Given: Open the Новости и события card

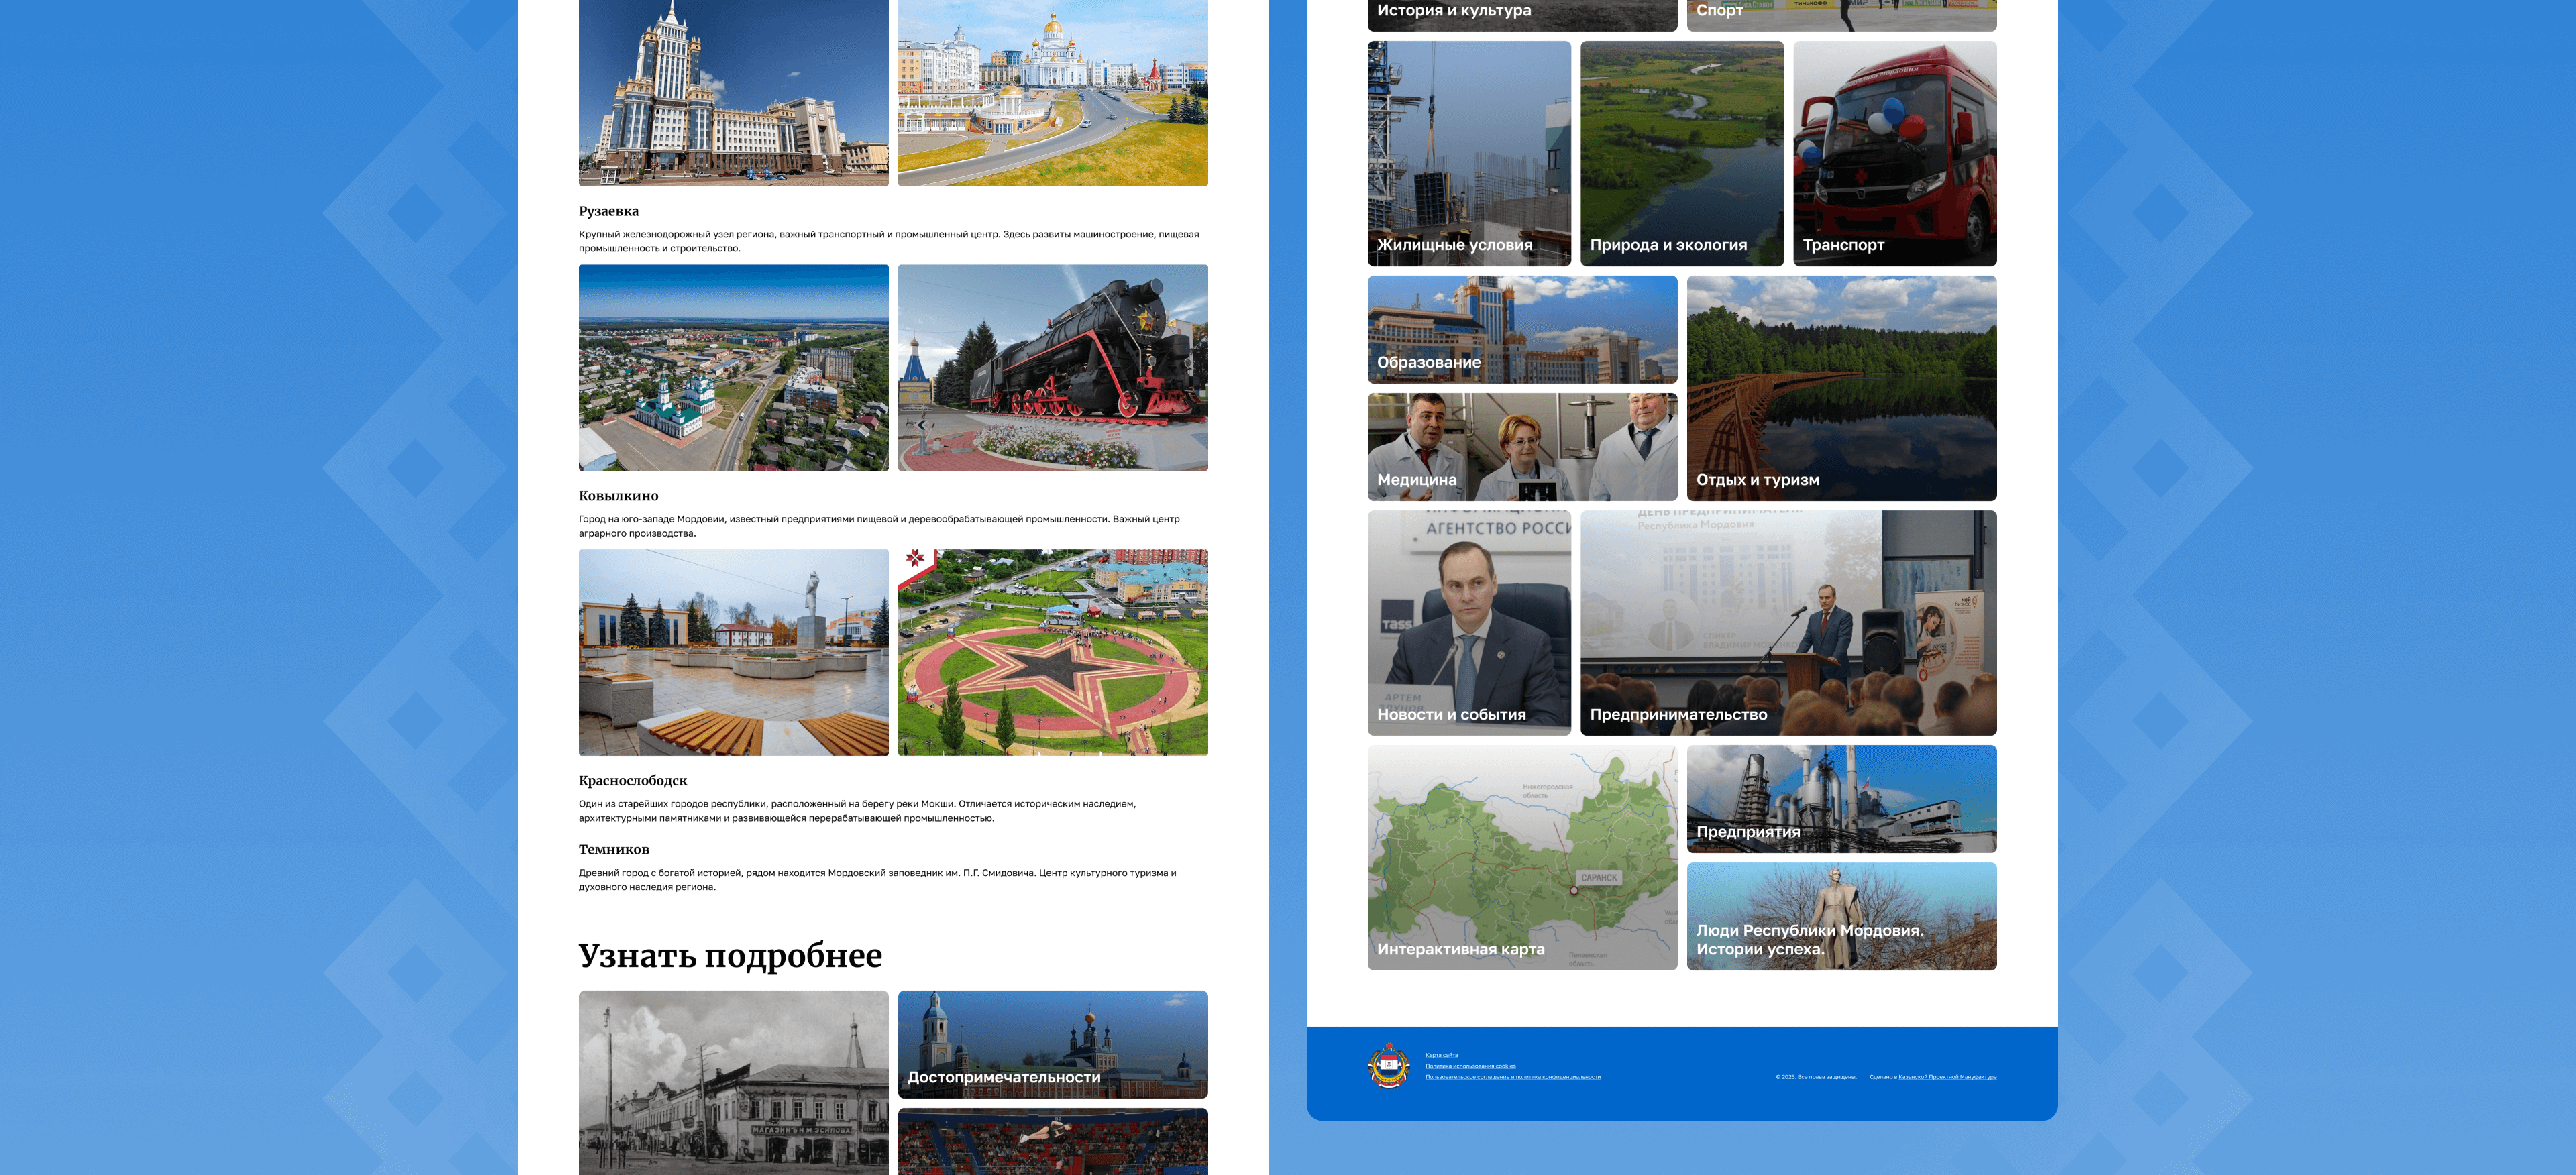Looking at the screenshot, I should click(1468, 622).
